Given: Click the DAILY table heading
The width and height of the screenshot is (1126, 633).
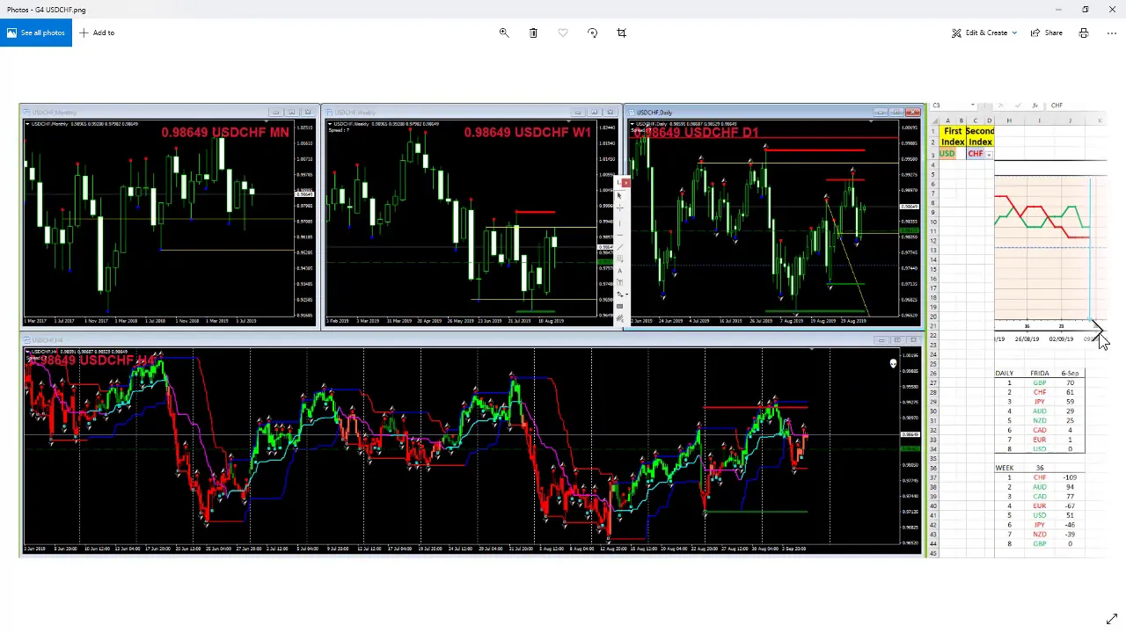Looking at the screenshot, I should [1004, 373].
